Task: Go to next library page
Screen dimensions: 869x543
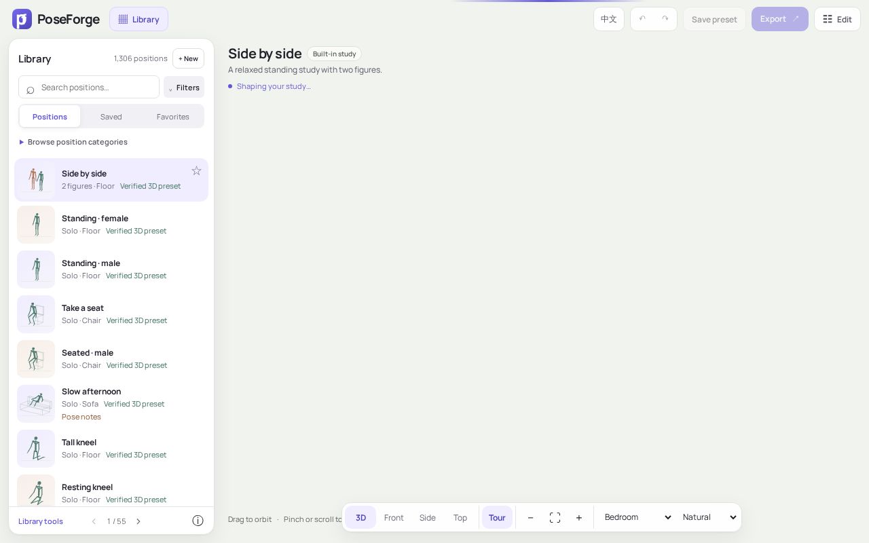Action: tap(138, 521)
